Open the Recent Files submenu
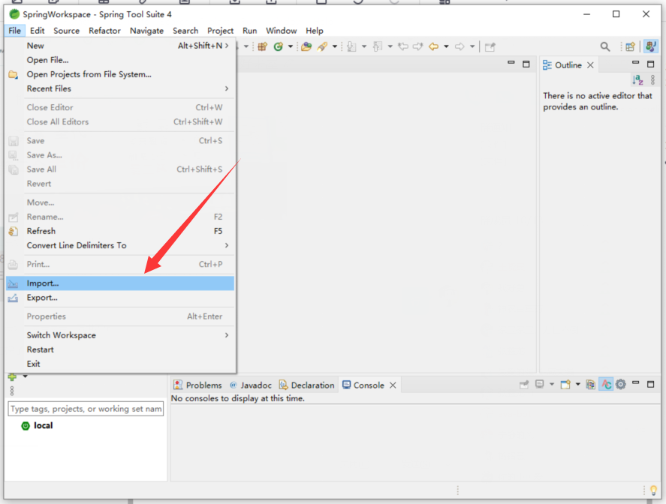Screen dimensions: 666x504 coord(120,88)
